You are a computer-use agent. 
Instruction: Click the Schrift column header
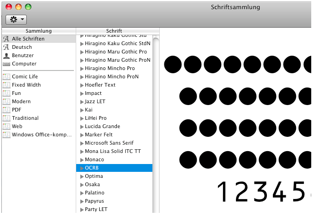click(114, 31)
